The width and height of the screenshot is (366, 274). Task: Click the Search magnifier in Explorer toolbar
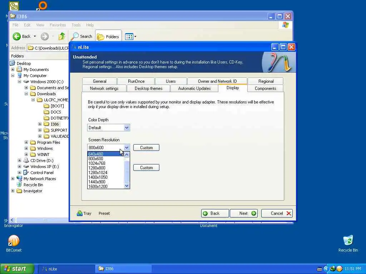tap(75, 36)
